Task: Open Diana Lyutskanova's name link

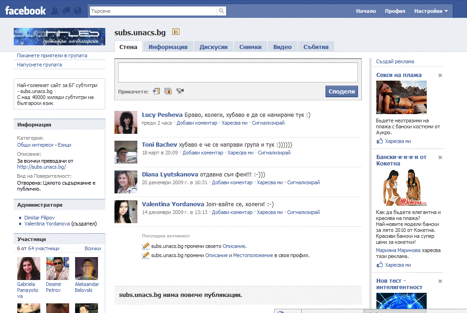Action: pos(170,175)
